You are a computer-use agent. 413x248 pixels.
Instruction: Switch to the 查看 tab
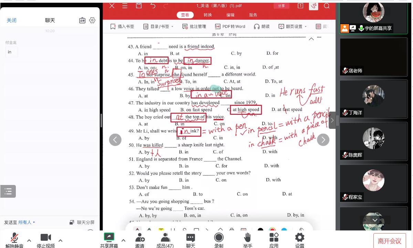coord(185,15)
